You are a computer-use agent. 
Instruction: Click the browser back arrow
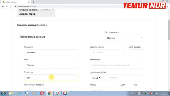(x=3, y=6)
